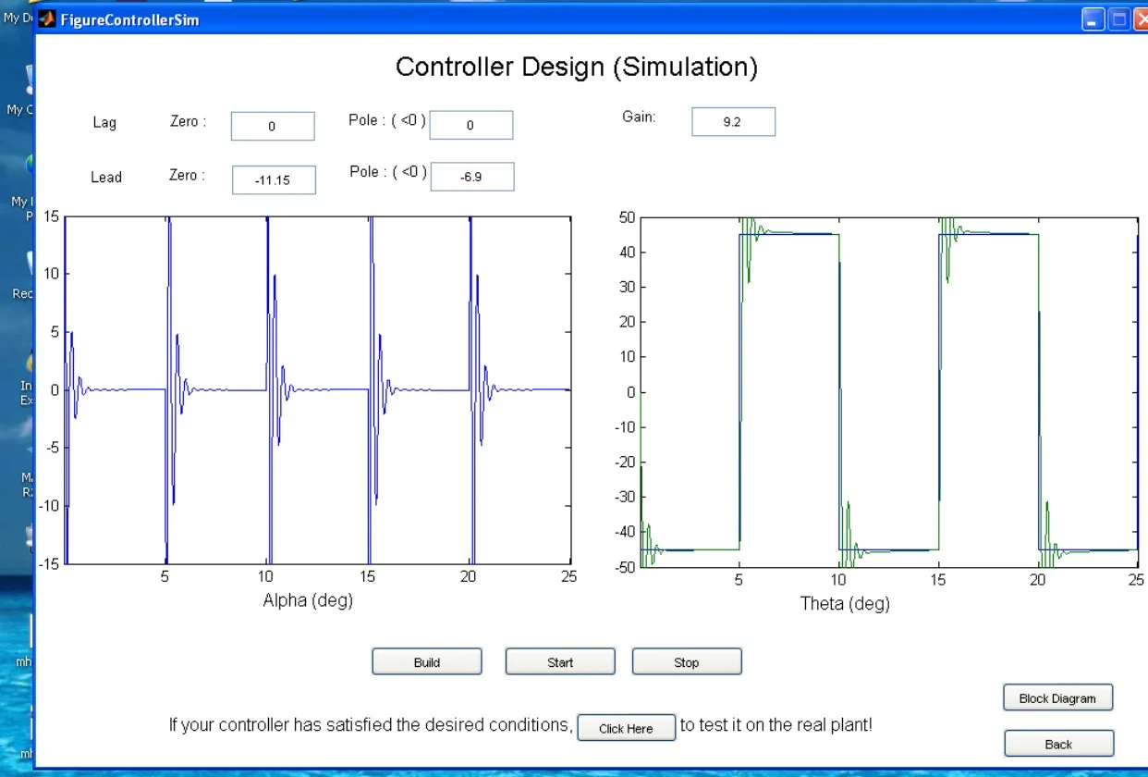Select the Gain field showing 9.2
1148x777 pixels.
pyautogui.click(x=733, y=121)
